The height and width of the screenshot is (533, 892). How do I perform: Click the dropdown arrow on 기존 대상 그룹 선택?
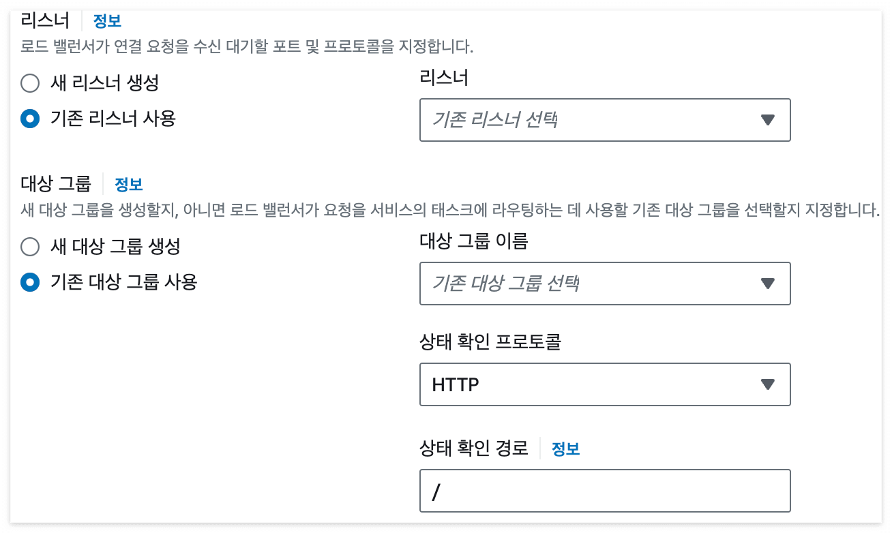(x=767, y=284)
